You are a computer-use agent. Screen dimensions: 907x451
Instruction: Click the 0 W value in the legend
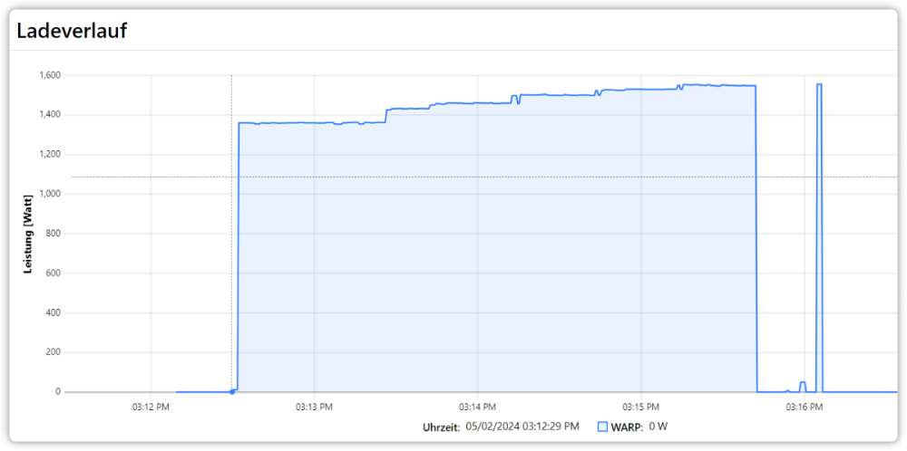coord(658,427)
